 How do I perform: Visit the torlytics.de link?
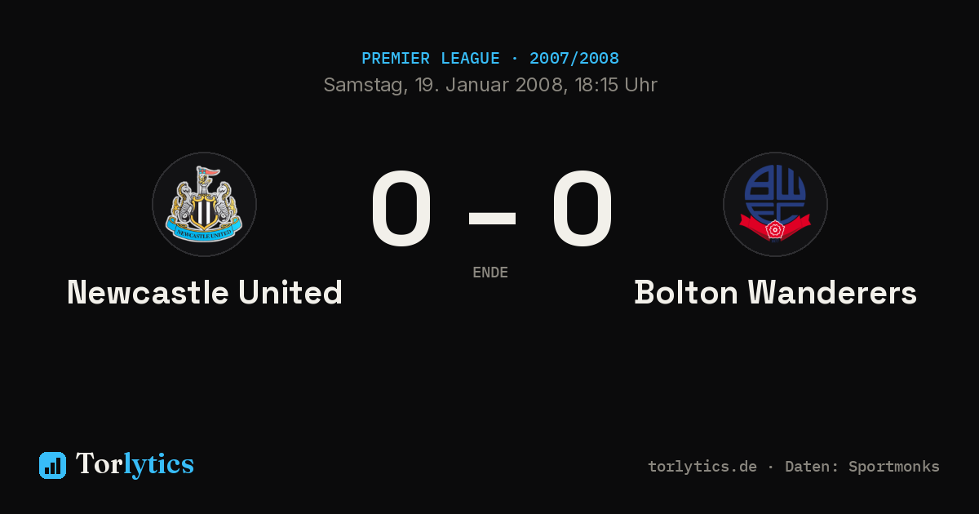pos(702,467)
